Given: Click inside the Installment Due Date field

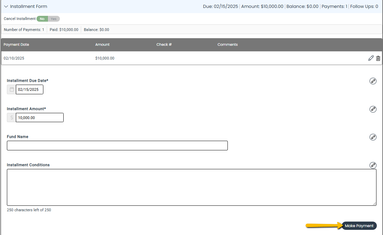Looking at the screenshot, I should [29, 89].
